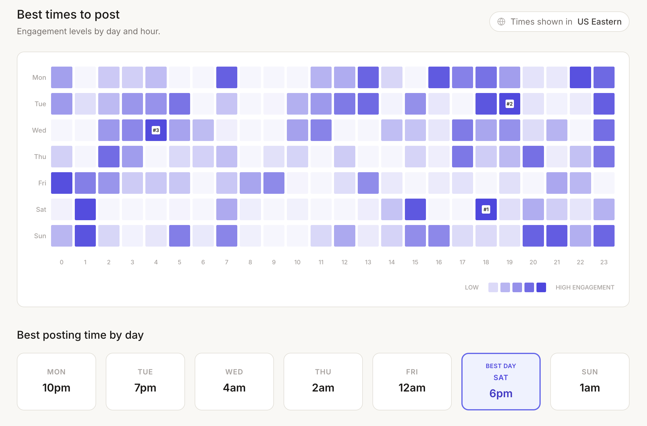647x426 pixels.
Task: Click the middle engagement legend swatch
Action: [x=517, y=287]
